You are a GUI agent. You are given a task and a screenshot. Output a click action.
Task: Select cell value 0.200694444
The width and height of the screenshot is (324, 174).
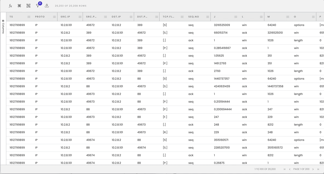[223, 109]
